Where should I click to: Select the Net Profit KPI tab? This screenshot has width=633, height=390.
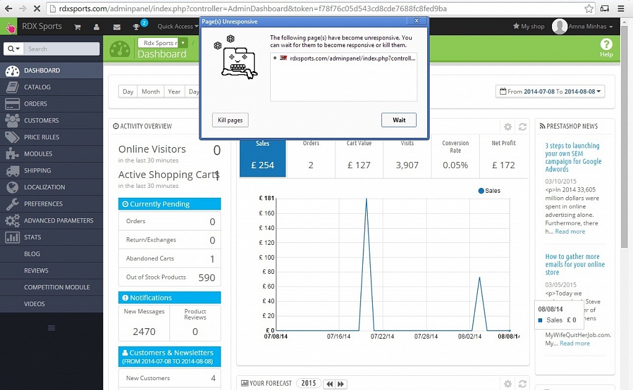pyautogui.click(x=503, y=158)
